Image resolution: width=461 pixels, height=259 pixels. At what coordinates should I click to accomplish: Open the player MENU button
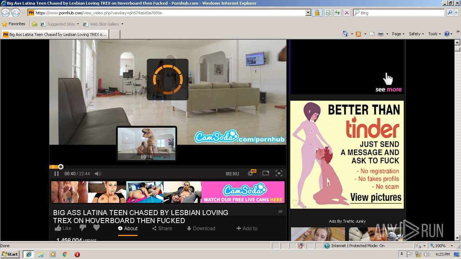click(232, 174)
